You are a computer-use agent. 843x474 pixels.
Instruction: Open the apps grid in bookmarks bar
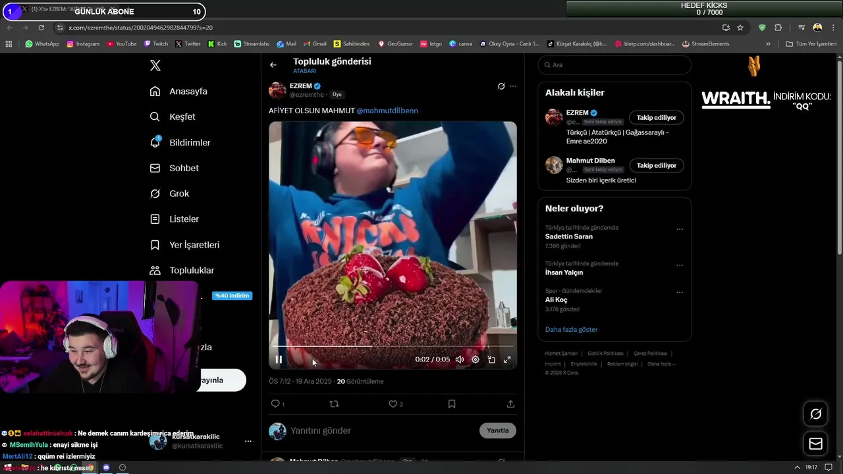click(9, 44)
